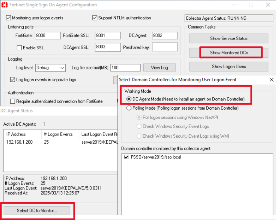Open the Log level dropdown
The width and height of the screenshot is (276, 223).
pyautogui.click(x=50, y=68)
